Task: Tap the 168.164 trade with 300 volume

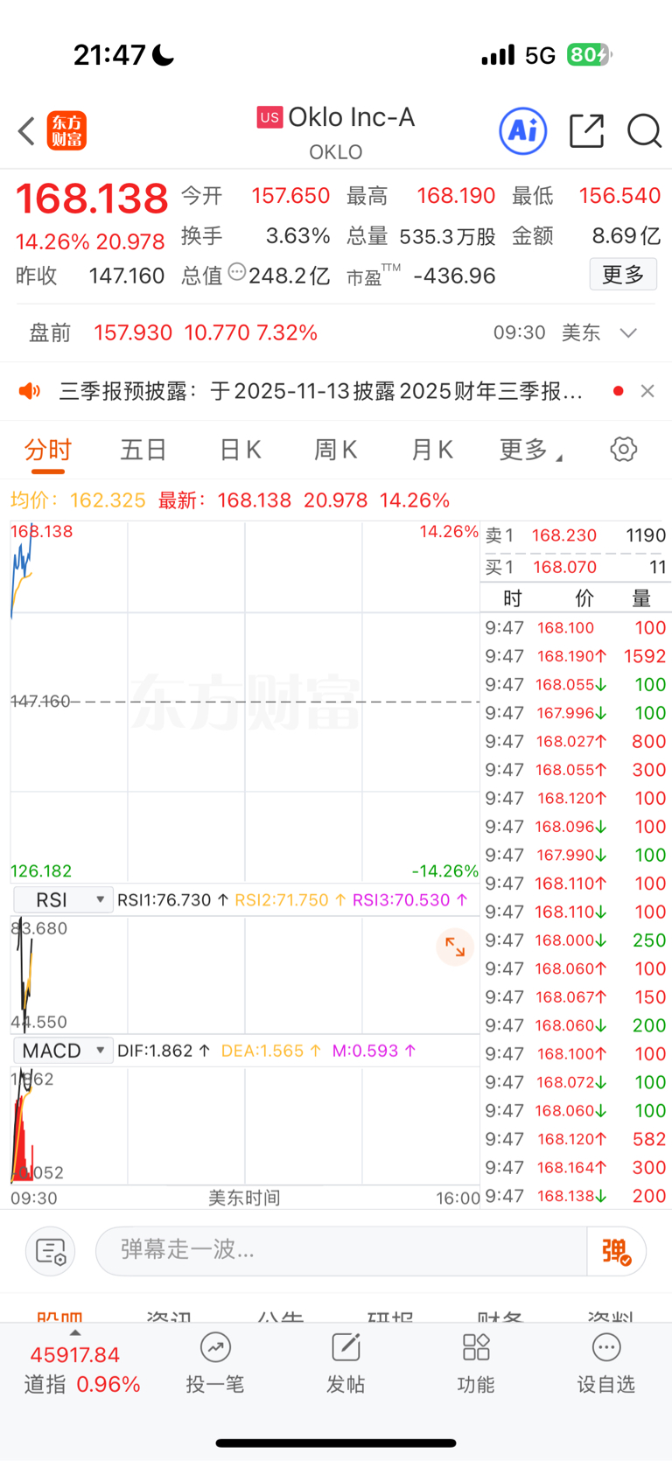Action: [576, 1167]
